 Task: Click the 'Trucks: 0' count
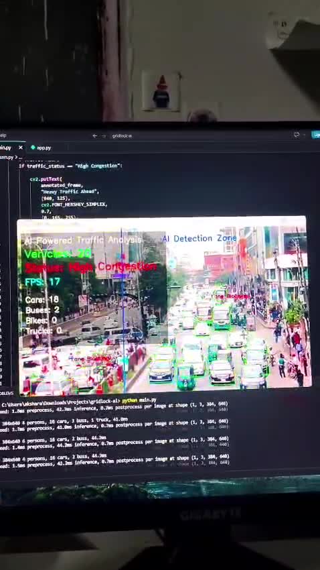[44, 331]
